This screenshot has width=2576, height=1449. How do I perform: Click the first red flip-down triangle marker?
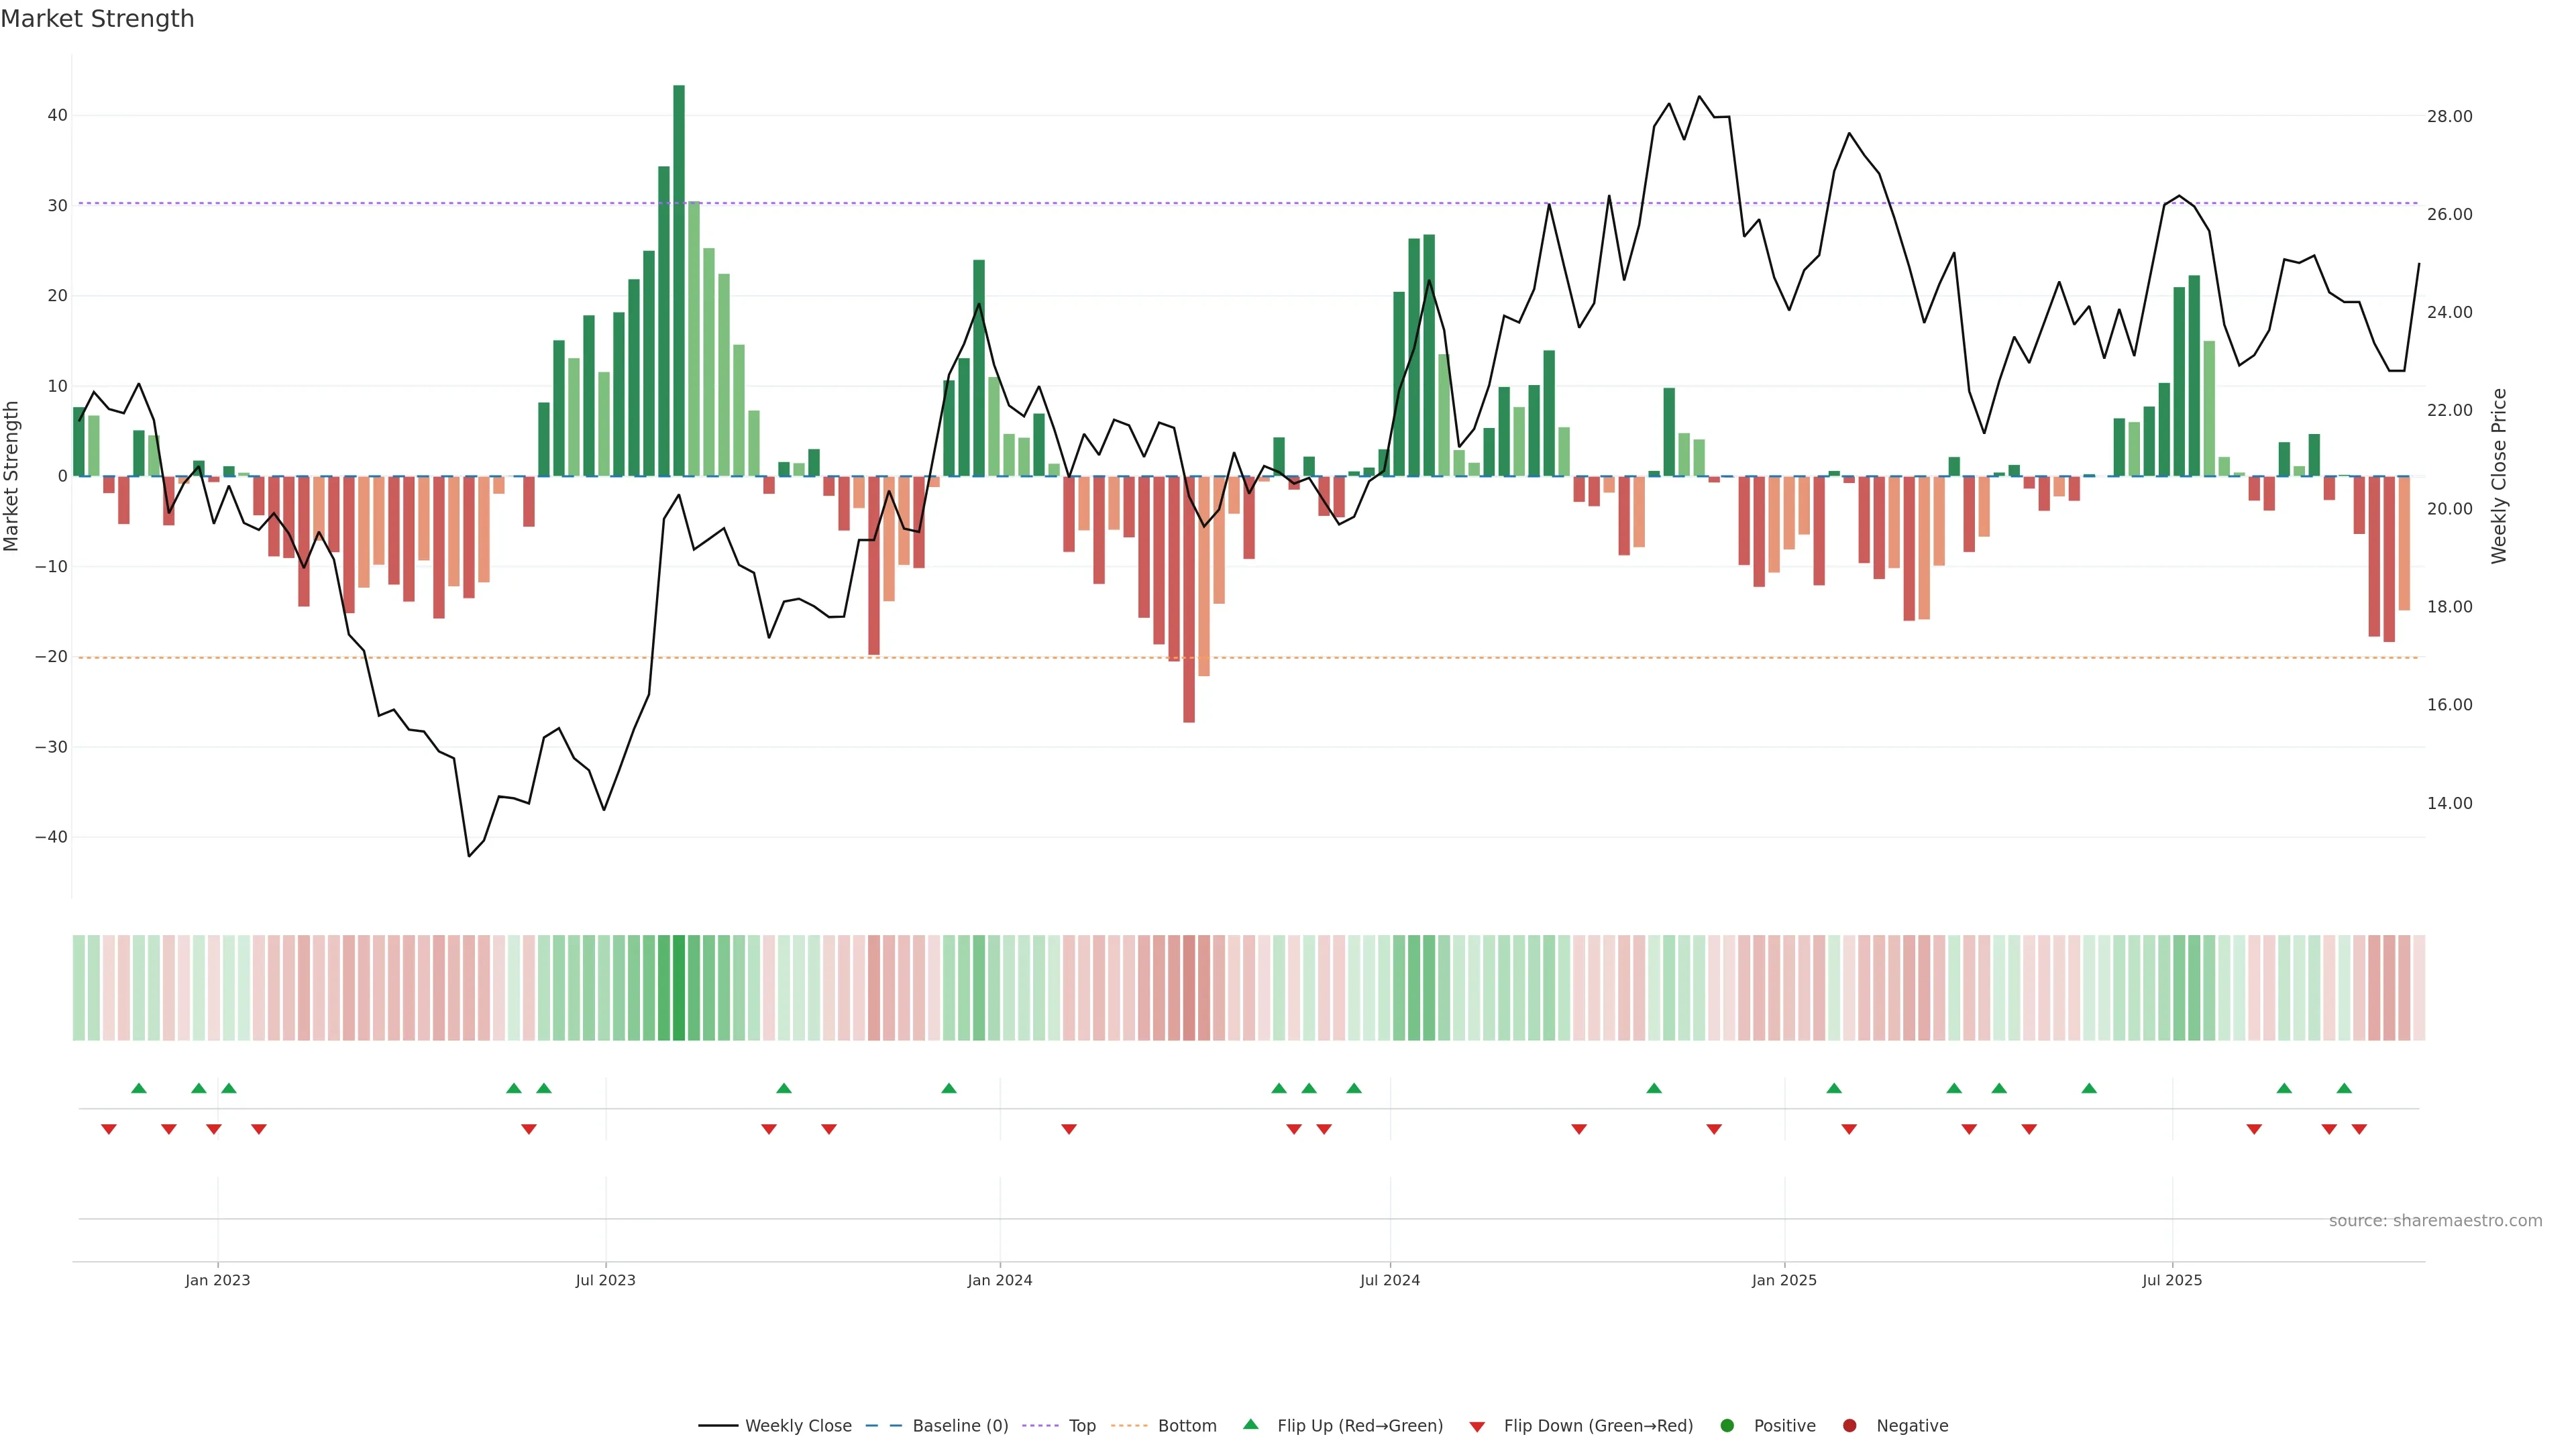pyautogui.click(x=109, y=1129)
